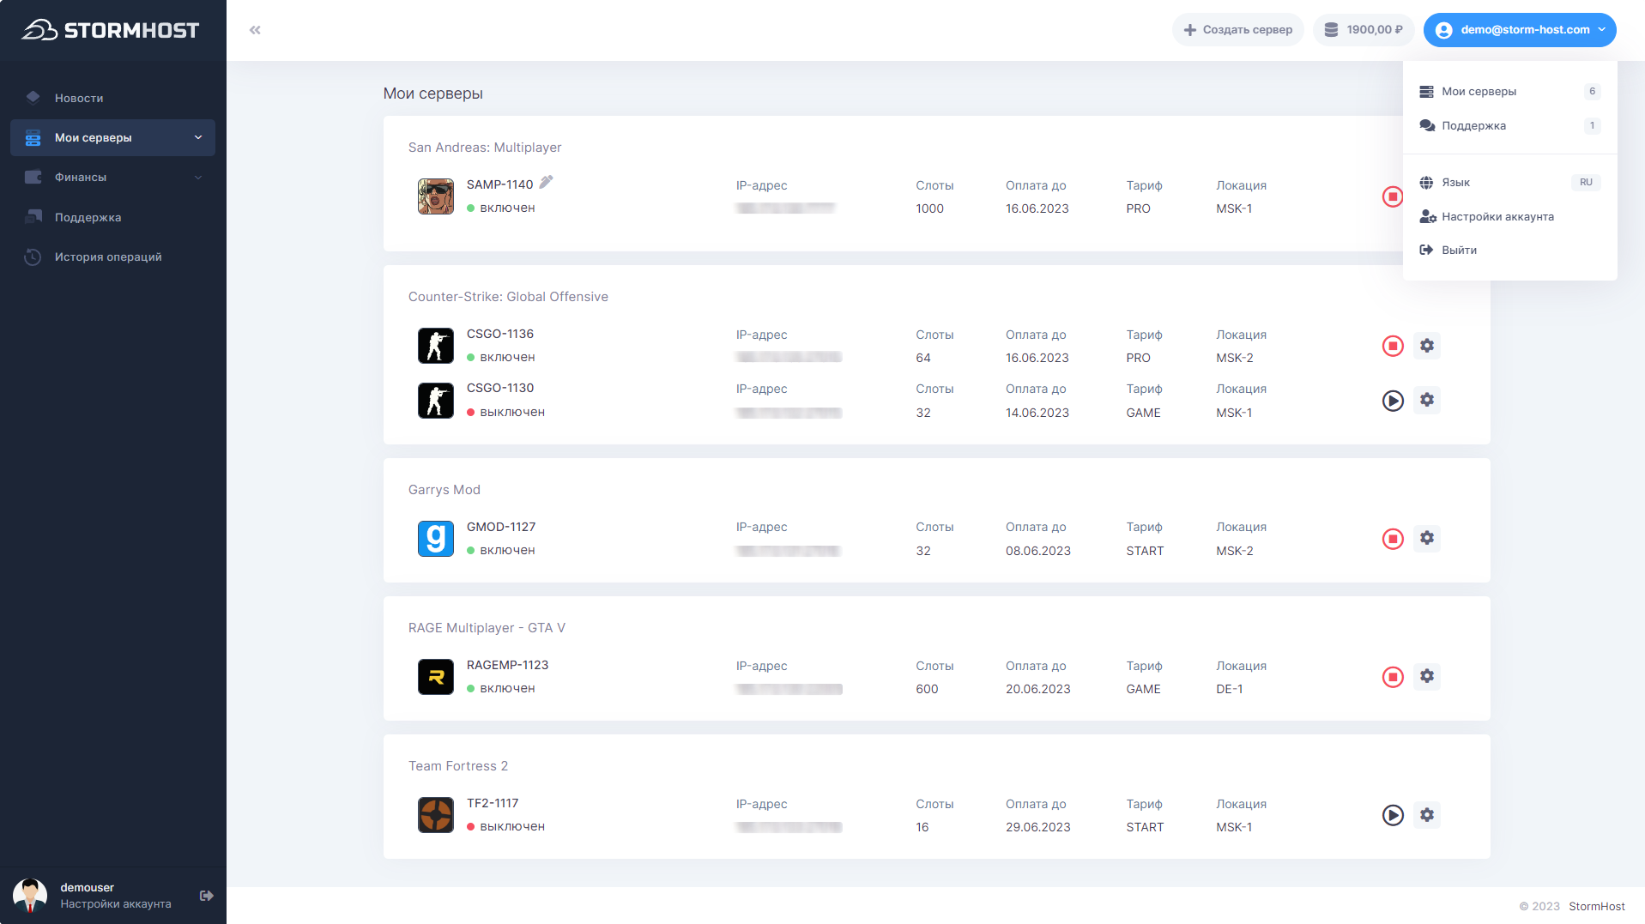Image resolution: width=1645 pixels, height=924 pixels.
Task: Stop the SAMP-1140 server
Action: 1392,197
